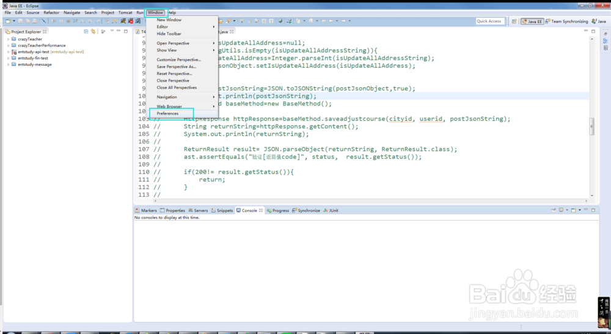
Task: Open the New wizard toolbar icon
Action: tap(8, 21)
